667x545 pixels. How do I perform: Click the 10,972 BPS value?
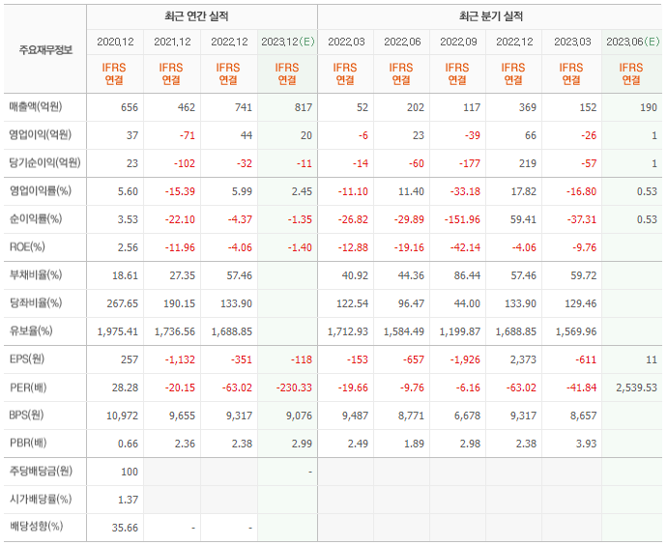pyautogui.click(x=123, y=416)
